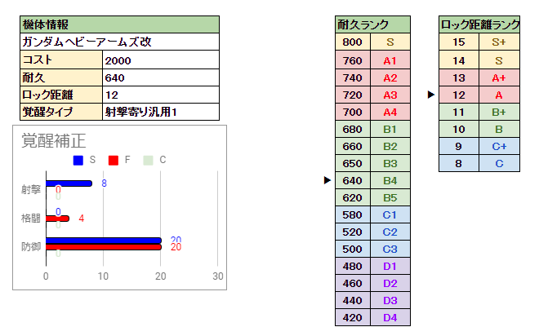Click the 格闘 axis label in chart
This screenshot has width=539, height=327.
[x=31, y=219]
